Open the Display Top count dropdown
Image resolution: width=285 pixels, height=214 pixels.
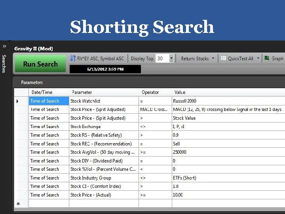171,58
